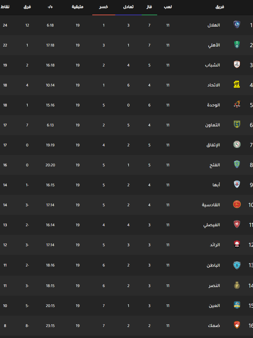This screenshot has width=253, height=338.
Task: Visit the الفتح team page
Action: (215, 165)
